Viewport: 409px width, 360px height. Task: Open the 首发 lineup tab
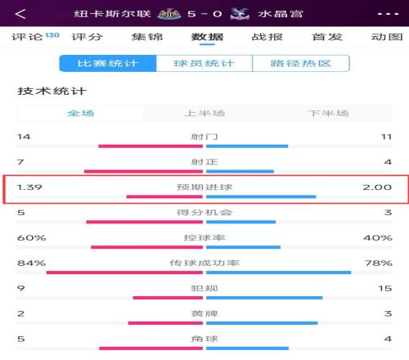(327, 37)
